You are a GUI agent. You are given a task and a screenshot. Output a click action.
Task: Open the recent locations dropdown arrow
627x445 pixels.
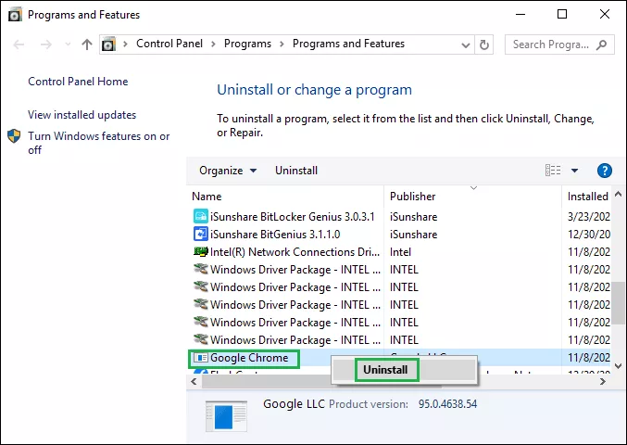(68, 44)
